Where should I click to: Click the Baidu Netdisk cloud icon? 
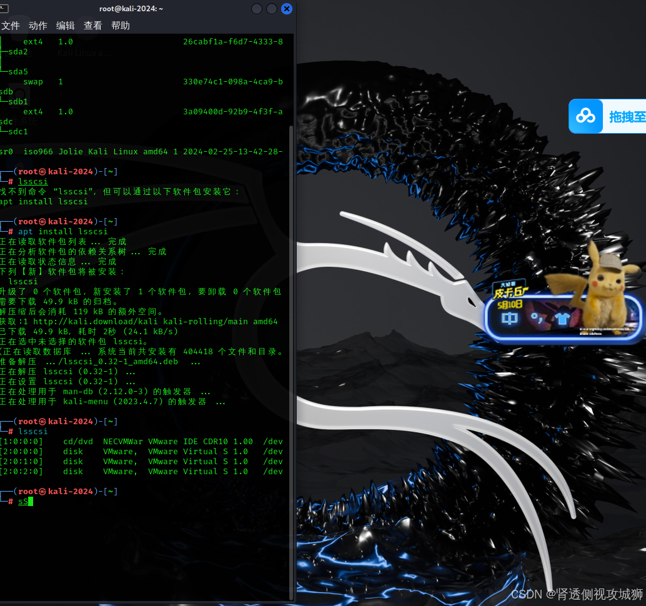585,116
